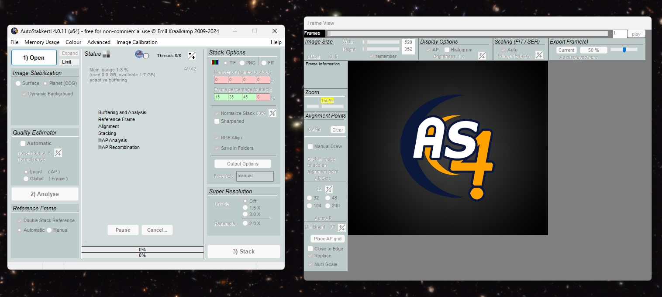Select AP size 48
This screenshot has width=662, height=297.
coord(328,198)
